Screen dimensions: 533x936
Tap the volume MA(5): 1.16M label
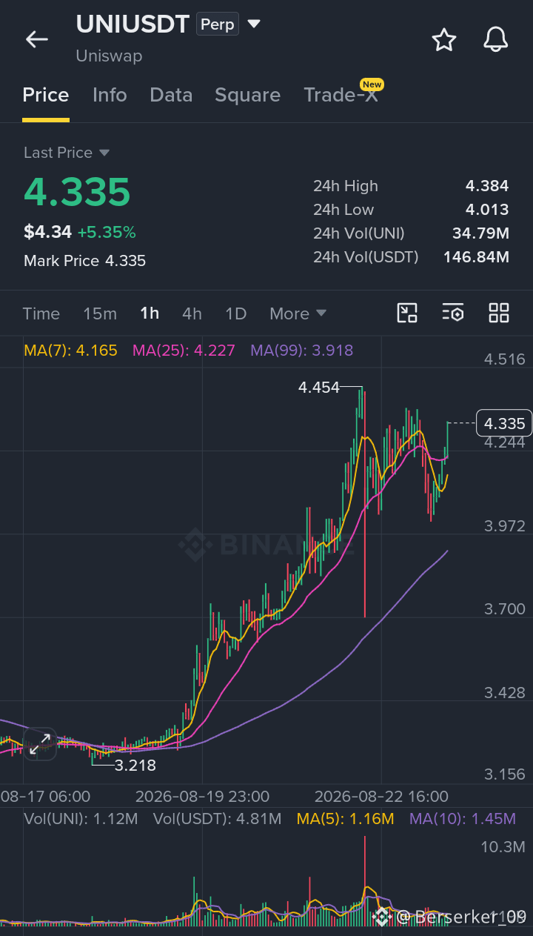(346, 819)
